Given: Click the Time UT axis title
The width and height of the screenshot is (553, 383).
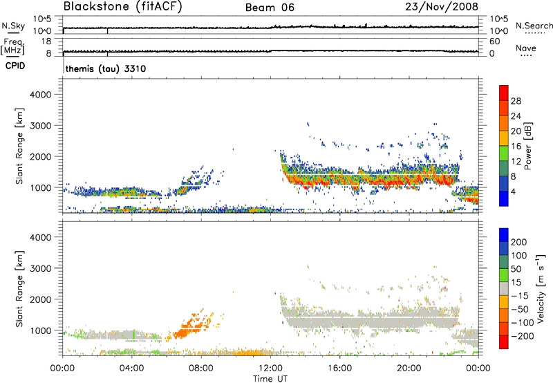Looking at the screenshot, I should pos(270,378).
